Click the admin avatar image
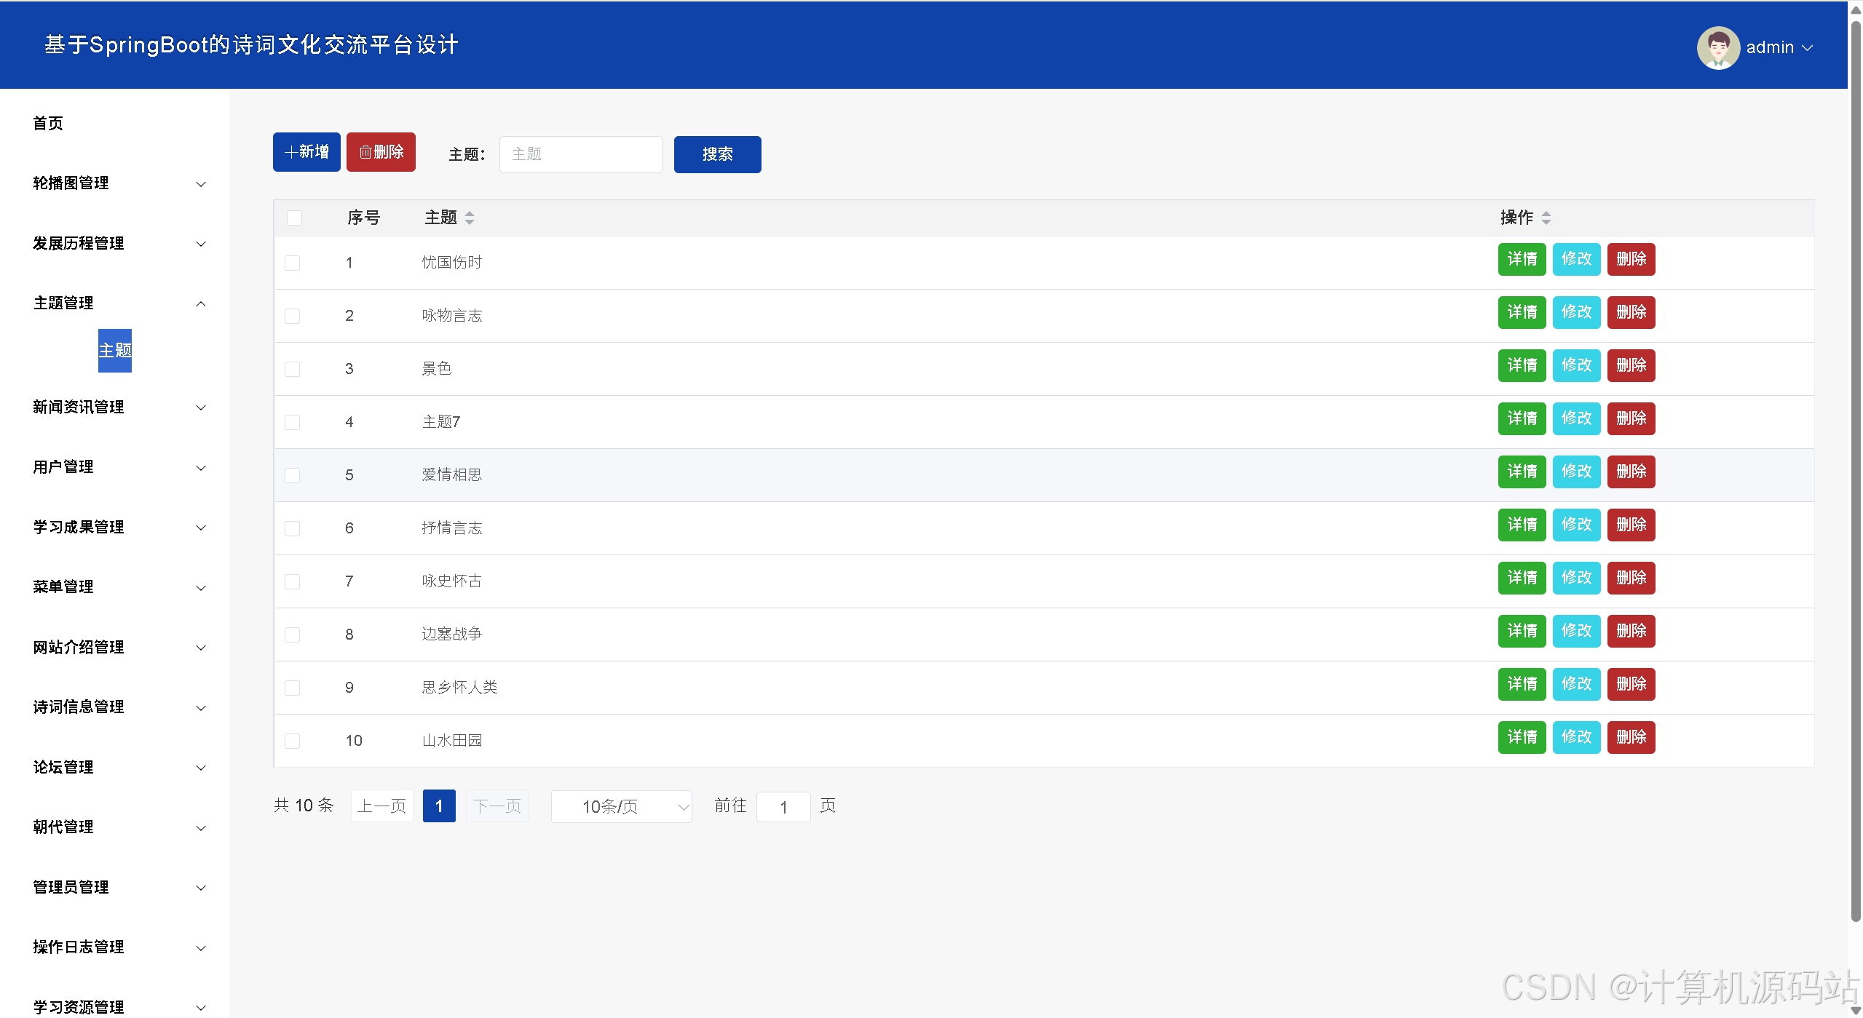 click(x=1718, y=47)
